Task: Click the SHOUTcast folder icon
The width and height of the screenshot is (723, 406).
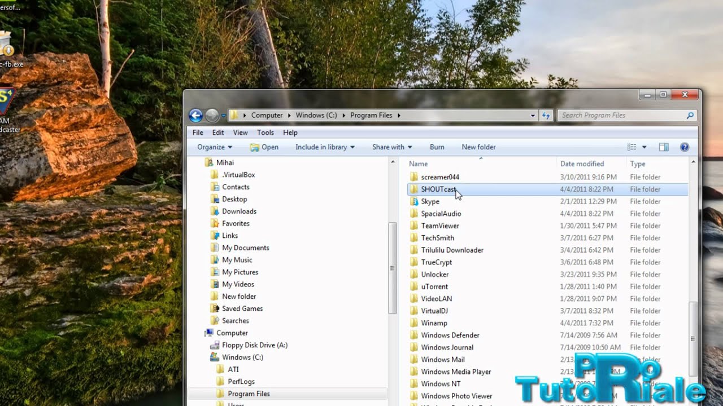Action: [414, 189]
